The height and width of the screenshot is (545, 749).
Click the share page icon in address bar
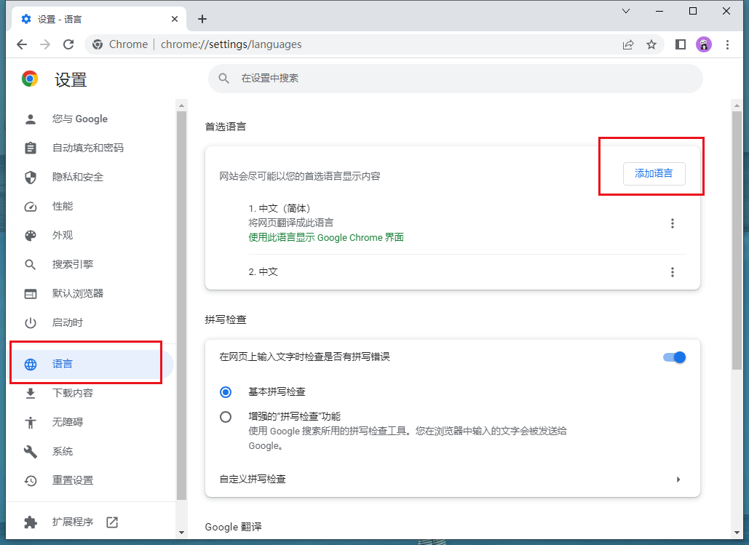point(628,44)
